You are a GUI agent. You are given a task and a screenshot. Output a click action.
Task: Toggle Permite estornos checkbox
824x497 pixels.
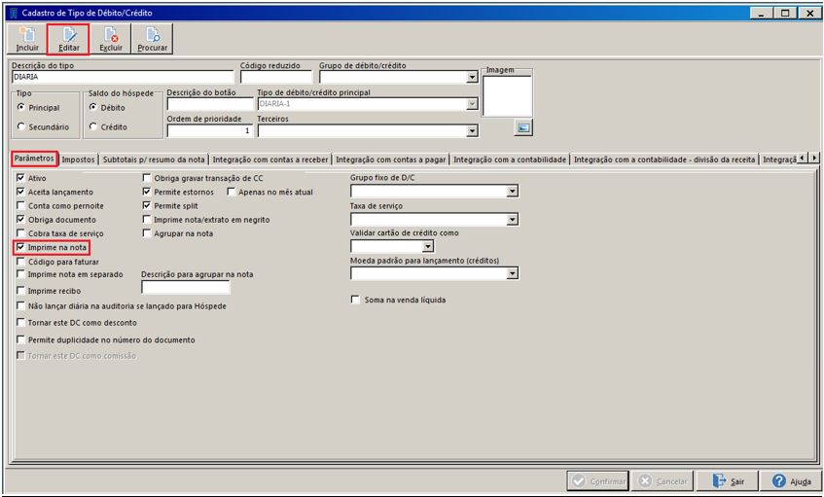coord(147,192)
